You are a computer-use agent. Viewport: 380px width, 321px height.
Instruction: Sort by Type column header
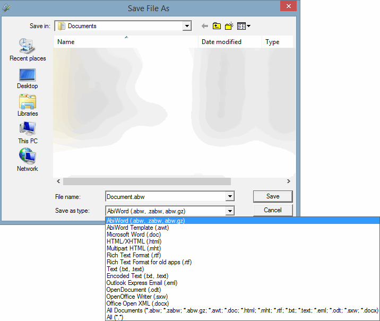pyautogui.click(x=278, y=42)
